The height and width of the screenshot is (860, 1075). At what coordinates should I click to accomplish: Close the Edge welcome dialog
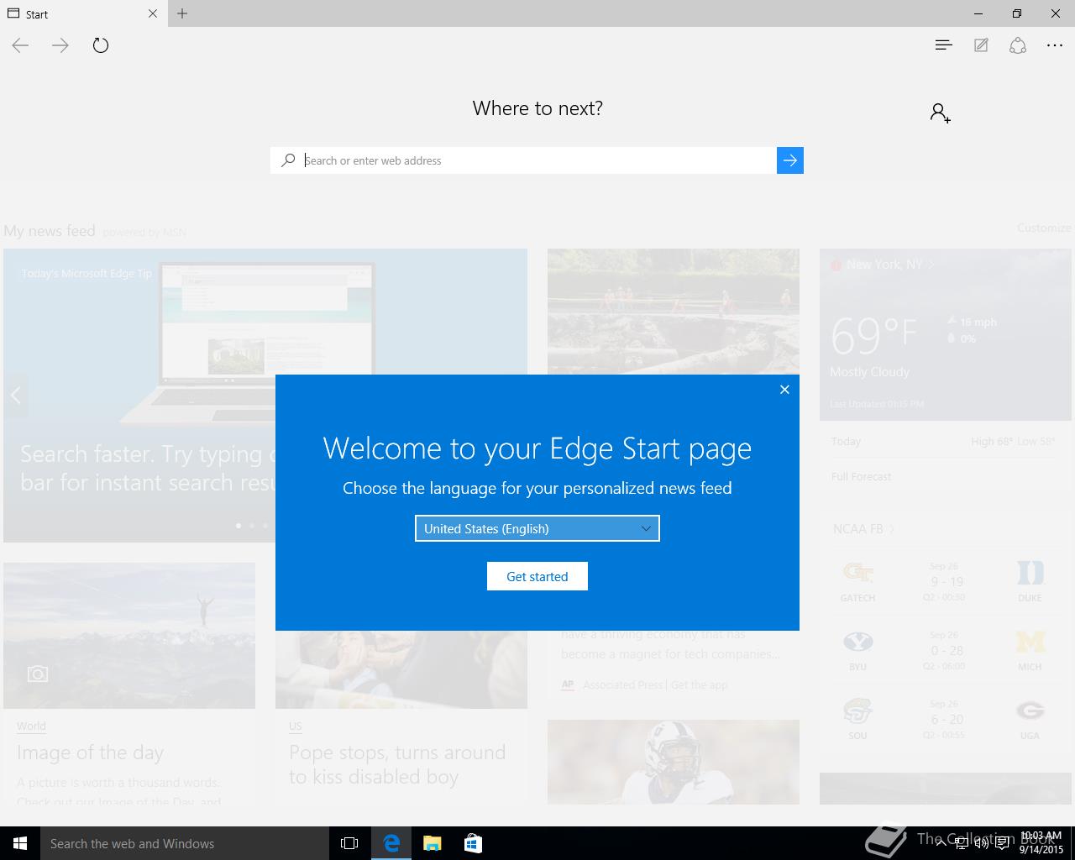tap(784, 390)
